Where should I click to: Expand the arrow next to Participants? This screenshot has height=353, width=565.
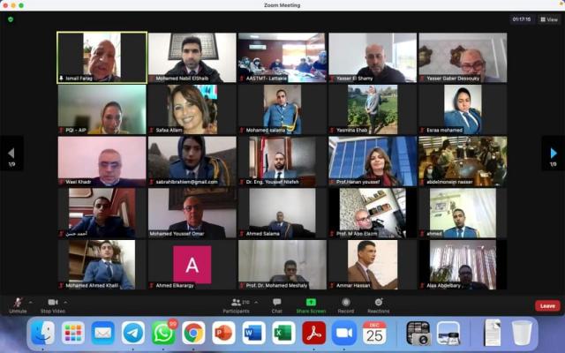(256, 302)
